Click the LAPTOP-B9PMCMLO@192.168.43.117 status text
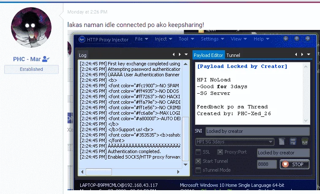Viewport: 320px width, 194px height. pyautogui.click(x=119, y=185)
